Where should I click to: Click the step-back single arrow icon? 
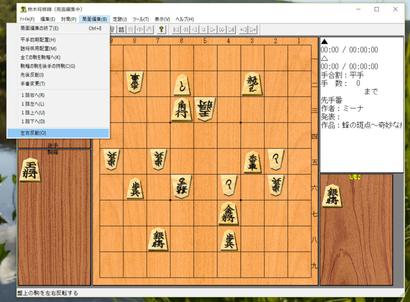pyautogui.click(x=194, y=30)
